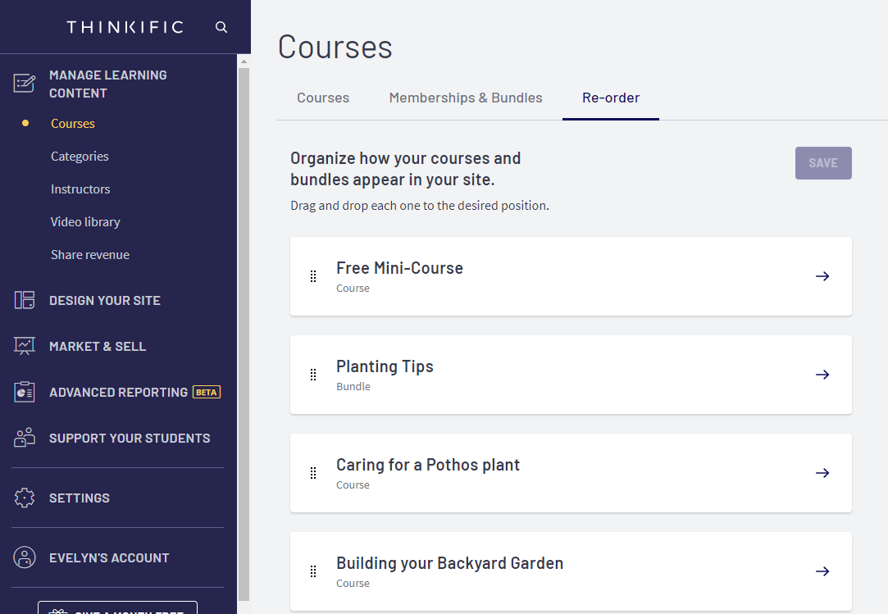The width and height of the screenshot is (888, 614).
Task: Click the drag handle for Planting Tips
Action: (313, 375)
